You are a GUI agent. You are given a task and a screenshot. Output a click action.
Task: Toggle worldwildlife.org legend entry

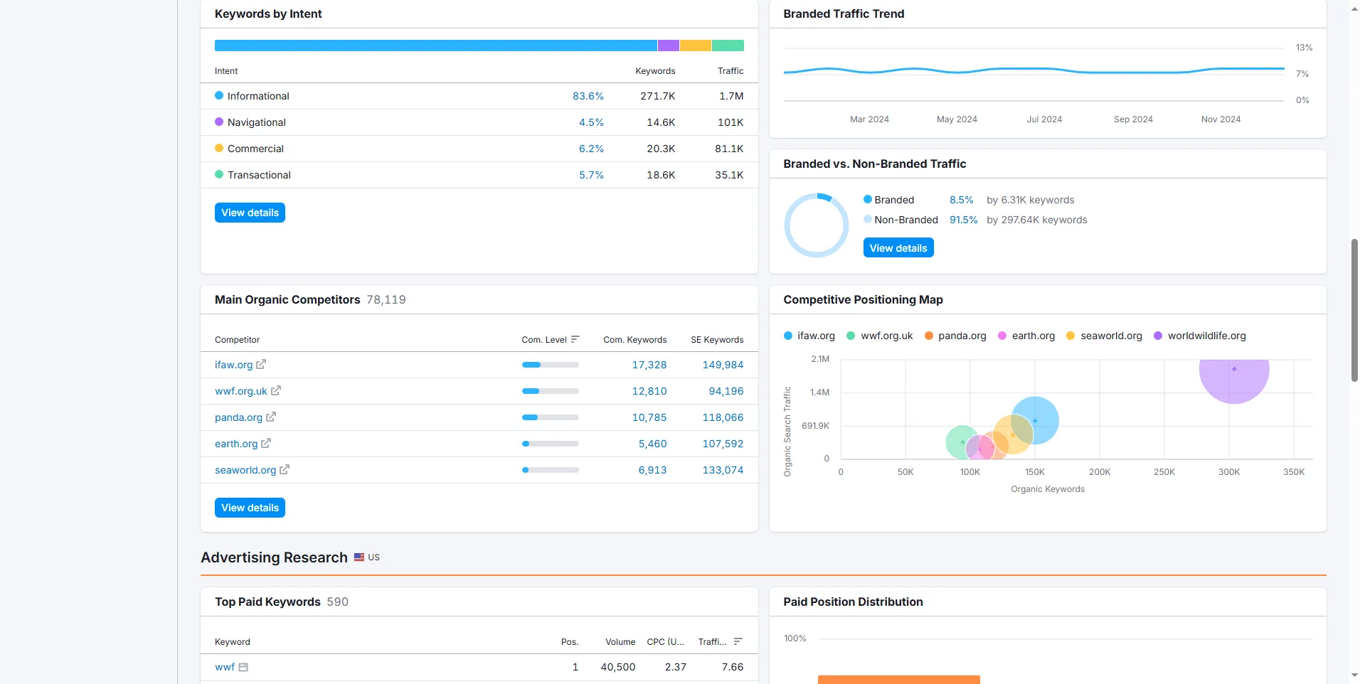tap(1200, 336)
